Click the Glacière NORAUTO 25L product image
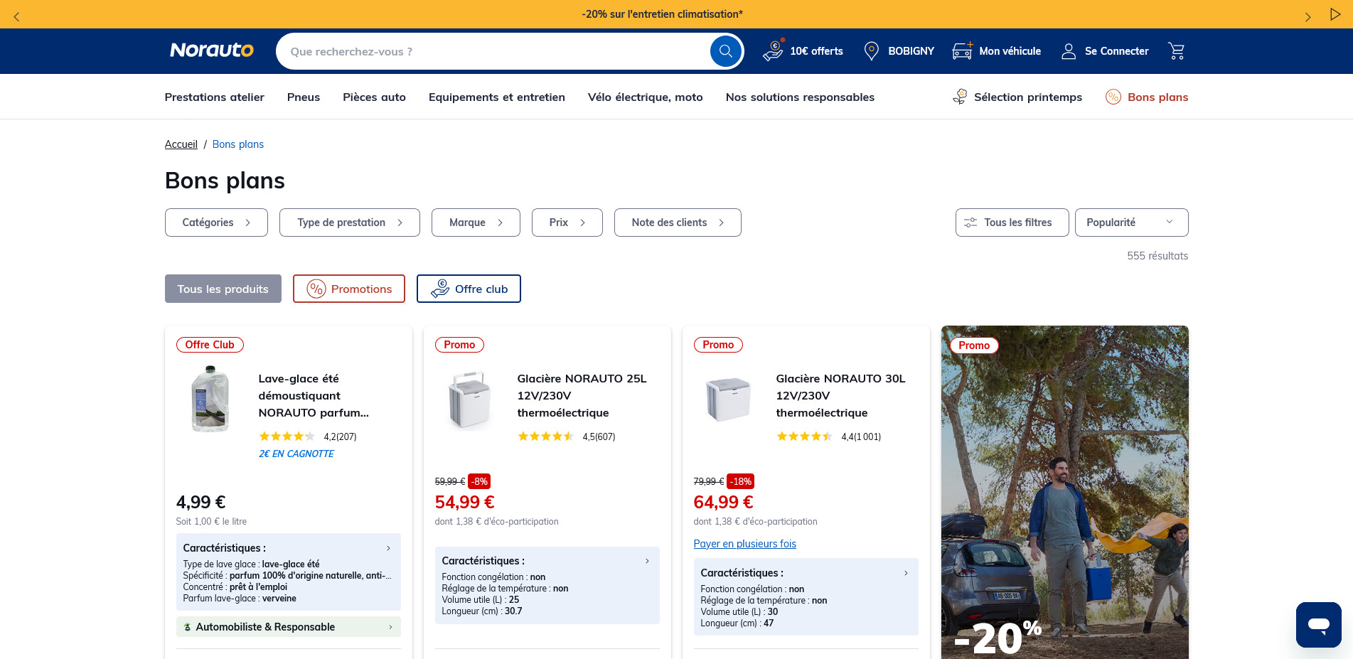This screenshot has height=659, width=1353. [469, 399]
